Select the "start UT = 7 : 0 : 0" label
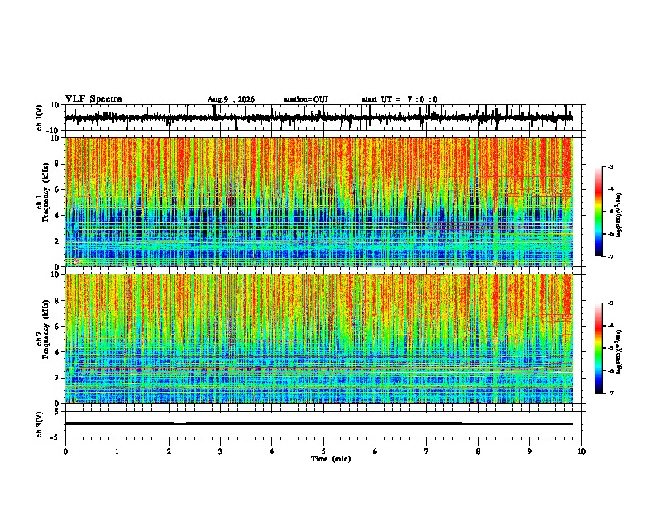655x506 pixels. tap(399, 99)
